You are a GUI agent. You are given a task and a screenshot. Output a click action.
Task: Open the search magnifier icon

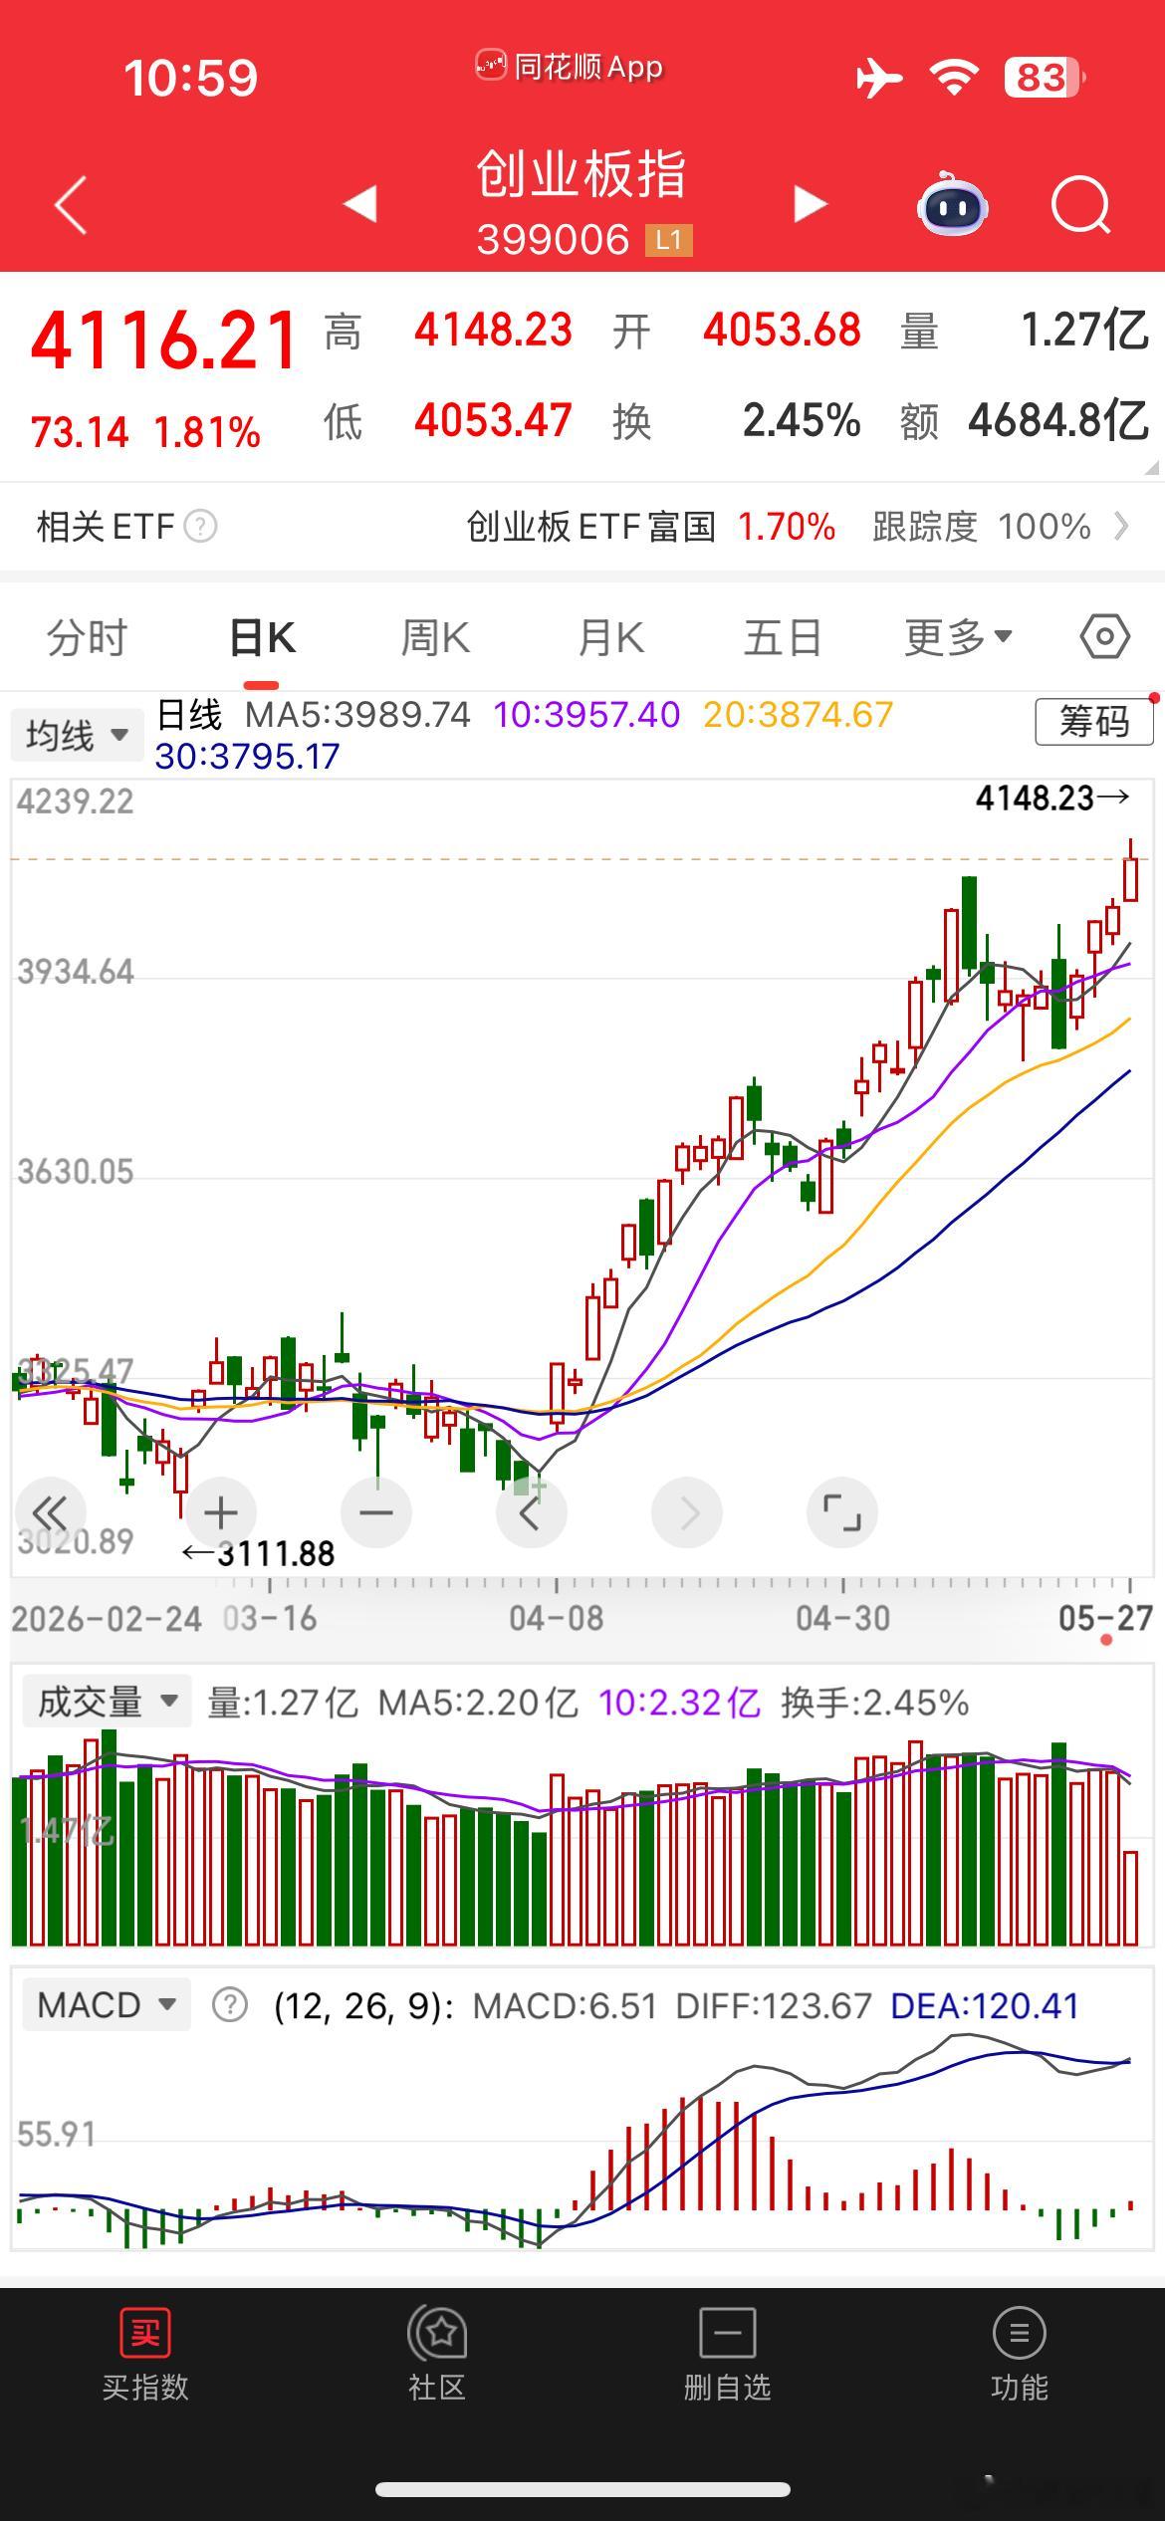(x=1080, y=205)
